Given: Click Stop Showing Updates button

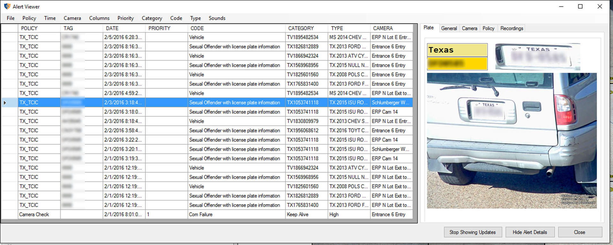Looking at the screenshot, I should pos(473,232).
